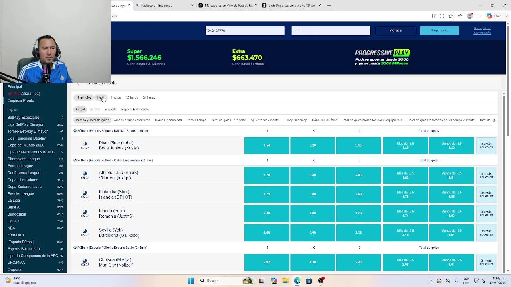Open the browser Favorites list icon
Image resolution: width=511 pixels, height=287 pixels.
[x=460, y=16]
